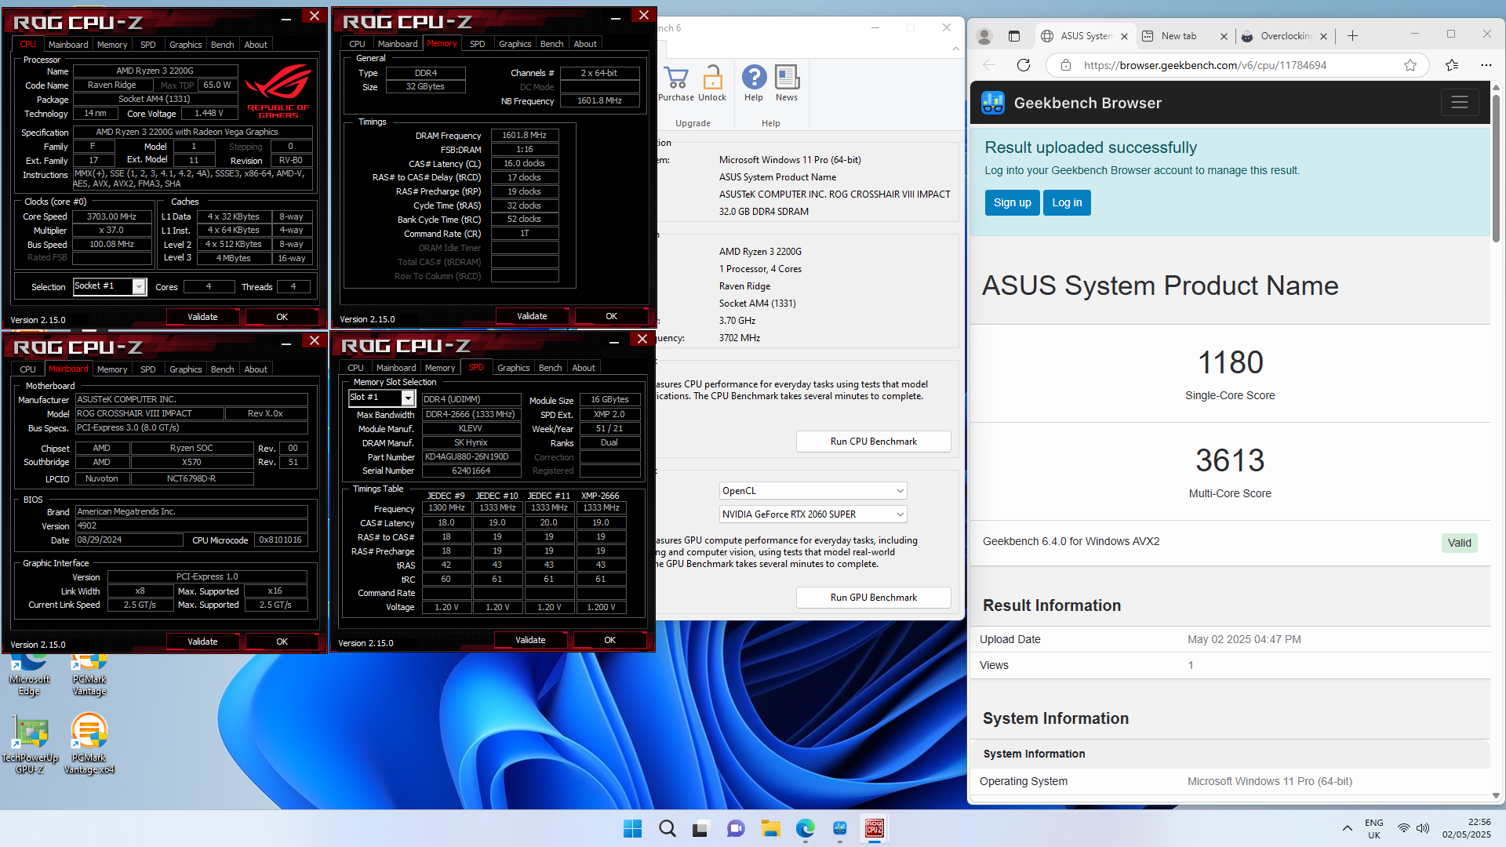Open Microsoft Edge desktop shortcut
This screenshot has height=847, width=1506.
30,676
